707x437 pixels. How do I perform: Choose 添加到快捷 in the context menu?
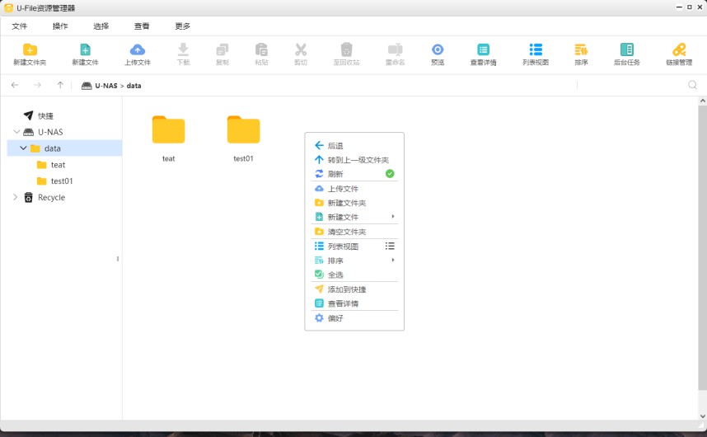(x=354, y=289)
